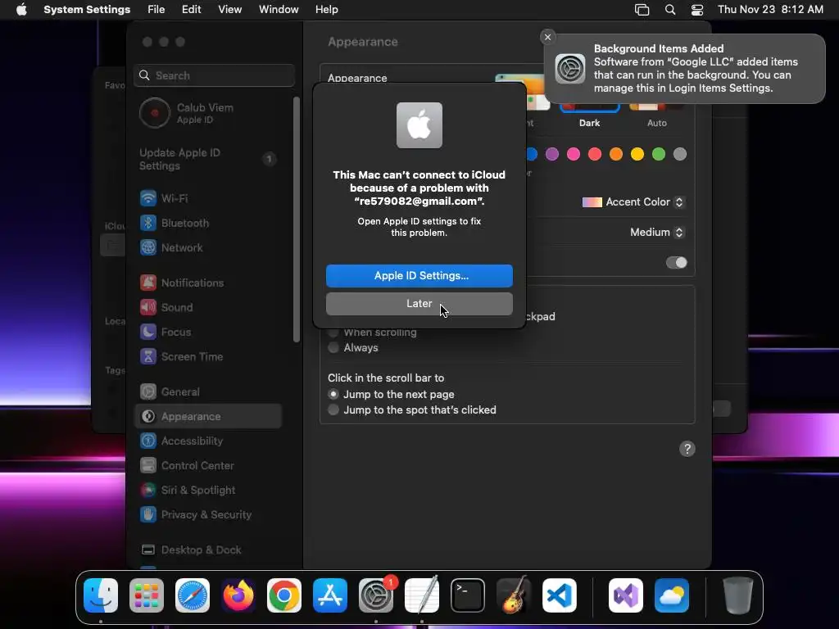Open the Edit menu

click(x=191, y=10)
